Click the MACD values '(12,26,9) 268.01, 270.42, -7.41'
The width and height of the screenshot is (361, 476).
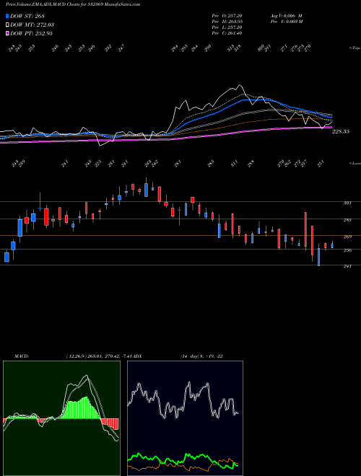(98, 356)
